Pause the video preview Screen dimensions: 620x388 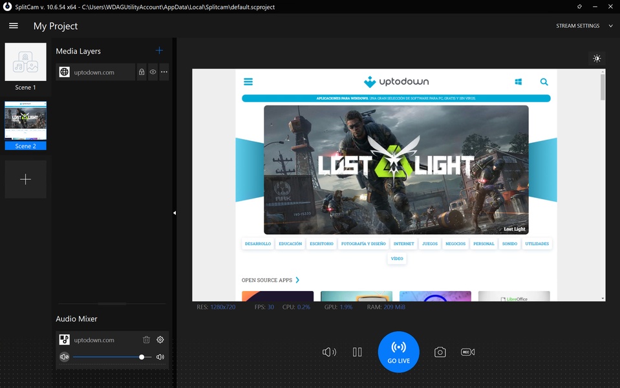358,352
